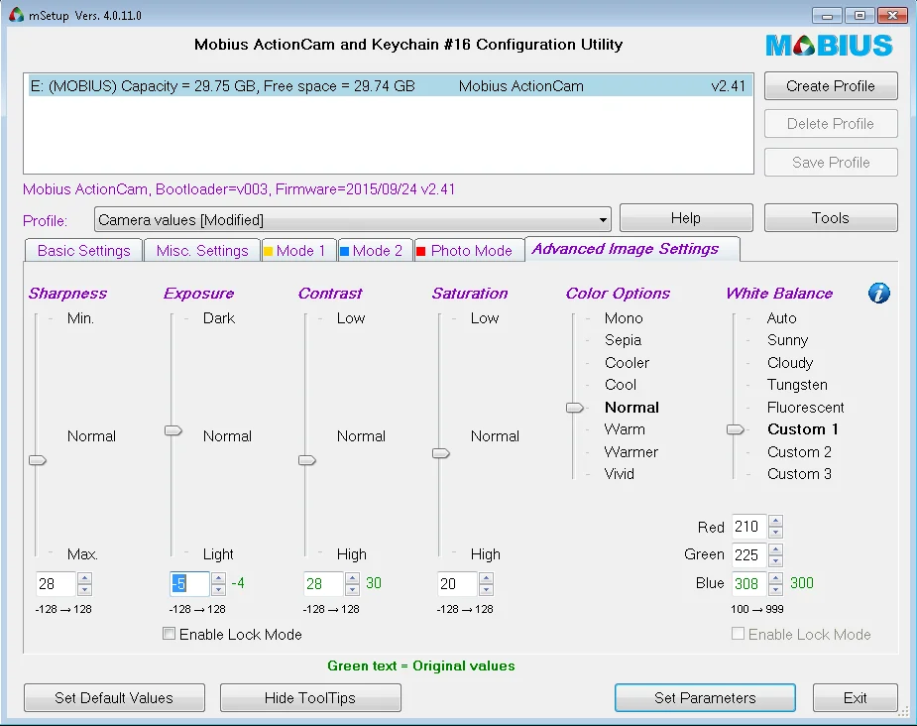Click the Save Profile button
The width and height of the screenshot is (917, 726).
point(831,162)
